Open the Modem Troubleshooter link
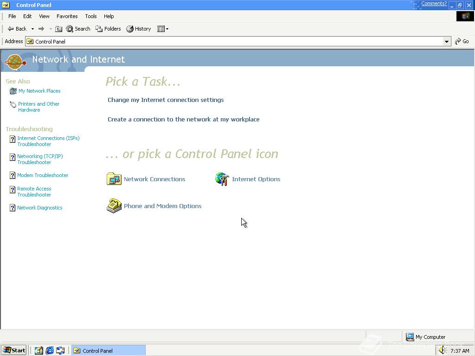 click(x=43, y=175)
